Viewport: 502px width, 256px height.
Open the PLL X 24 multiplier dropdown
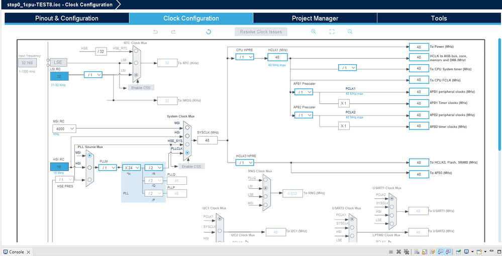pos(131,167)
